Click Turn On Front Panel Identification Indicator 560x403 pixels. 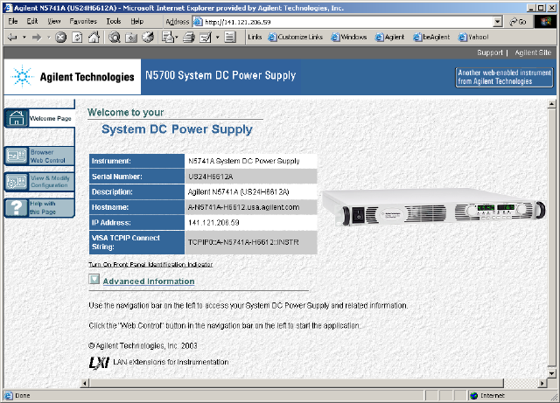click(x=150, y=265)
